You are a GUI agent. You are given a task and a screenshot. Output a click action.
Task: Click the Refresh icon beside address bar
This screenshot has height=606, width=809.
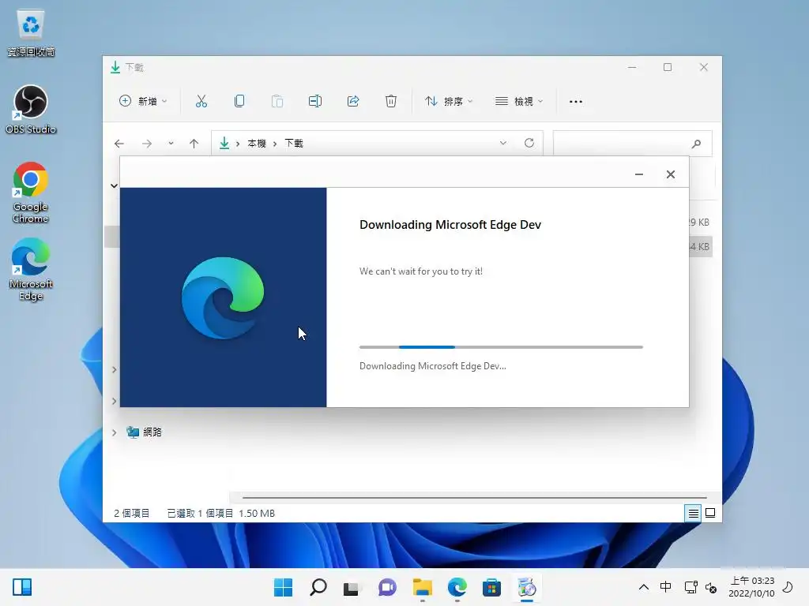click(x=529, y=143)
